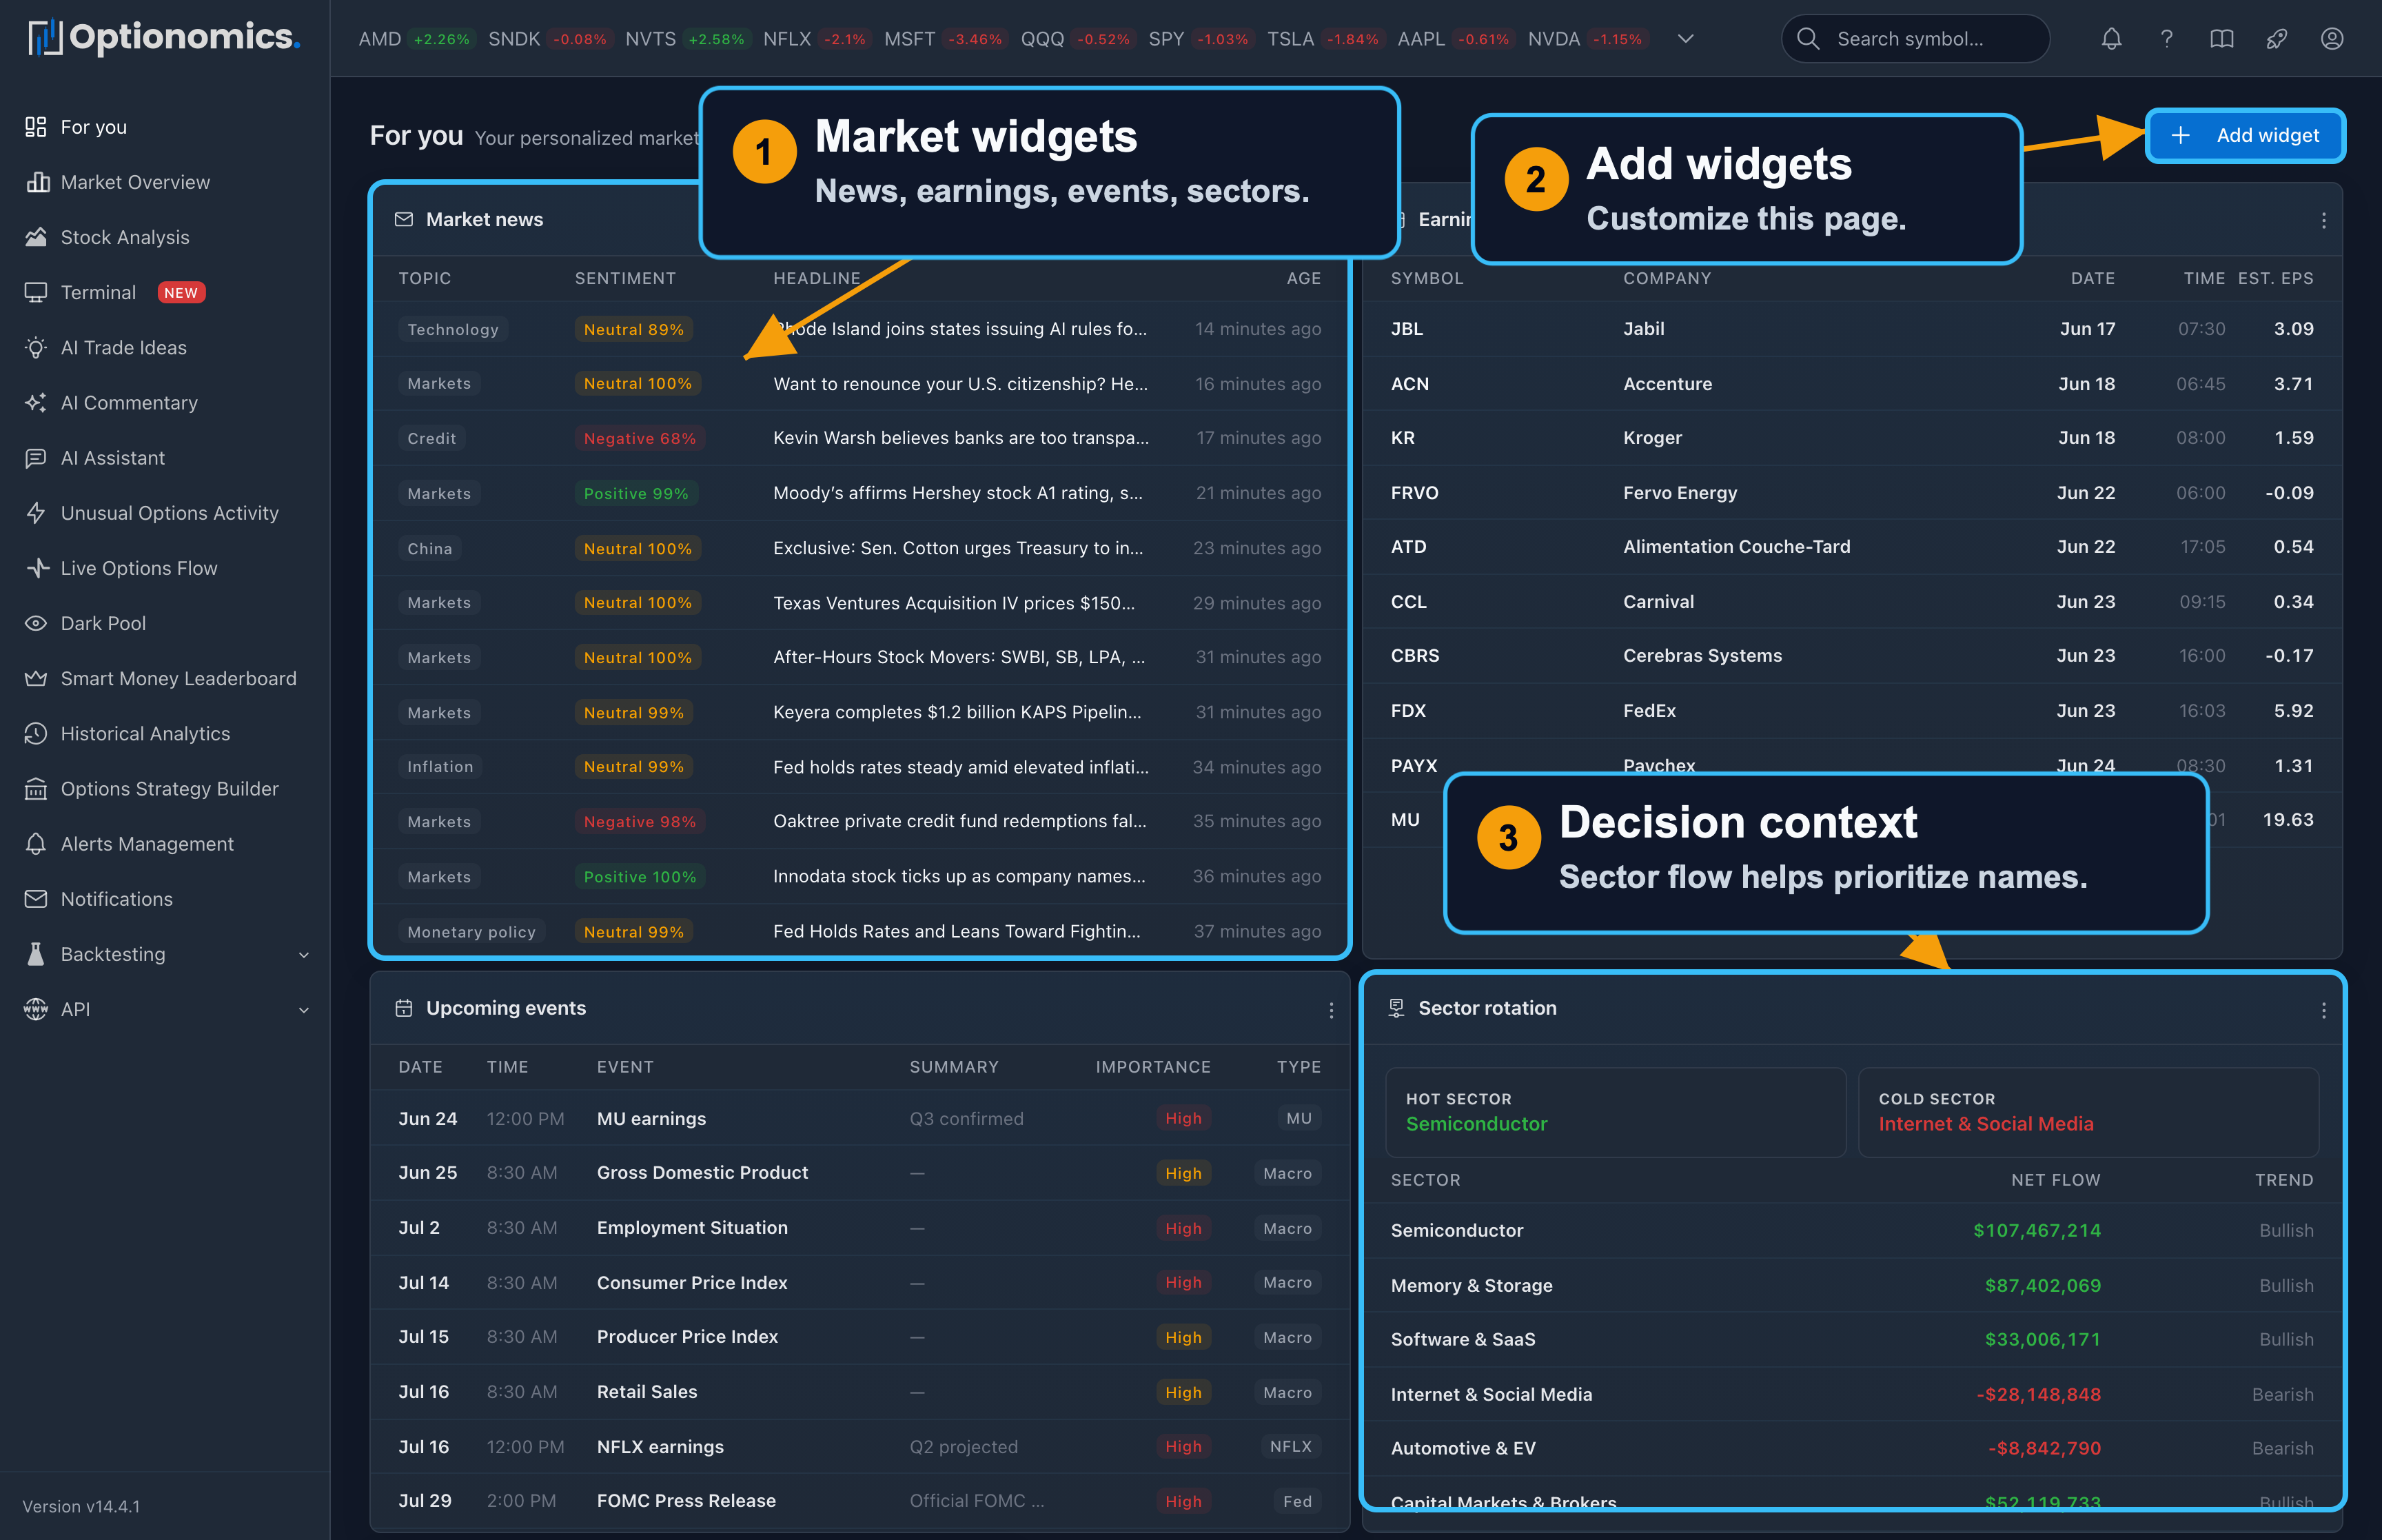
Task: Click the Inflation topic tag
Action: (x=440, y=767)
